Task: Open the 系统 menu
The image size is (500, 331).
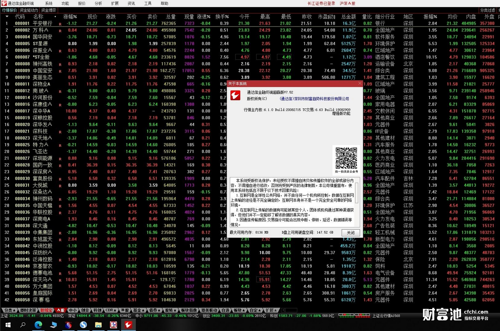Action: (x=49, y=3)
